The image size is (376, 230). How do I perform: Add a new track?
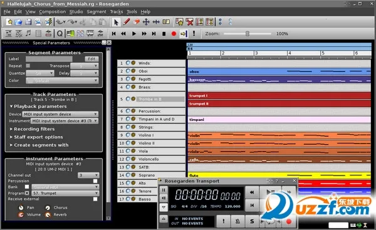pyautogui.click(x=179, y=22)
